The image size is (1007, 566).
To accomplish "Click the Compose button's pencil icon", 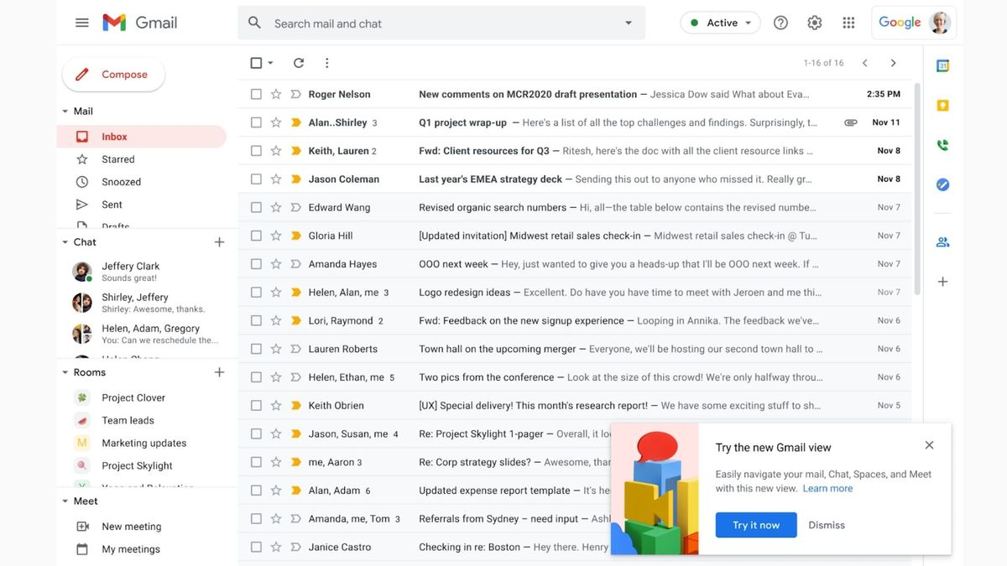I will (x=81, y=74).
